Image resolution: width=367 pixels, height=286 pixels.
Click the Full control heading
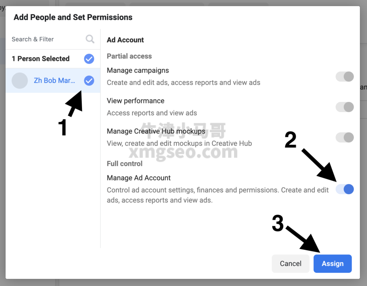124,164
